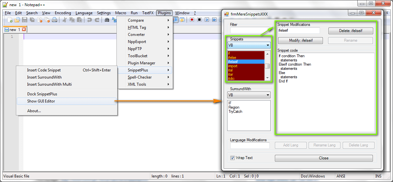This screenshot has width=393, height=182.
Task: Click the New file toolbar icon
Action: coord(10,20)
